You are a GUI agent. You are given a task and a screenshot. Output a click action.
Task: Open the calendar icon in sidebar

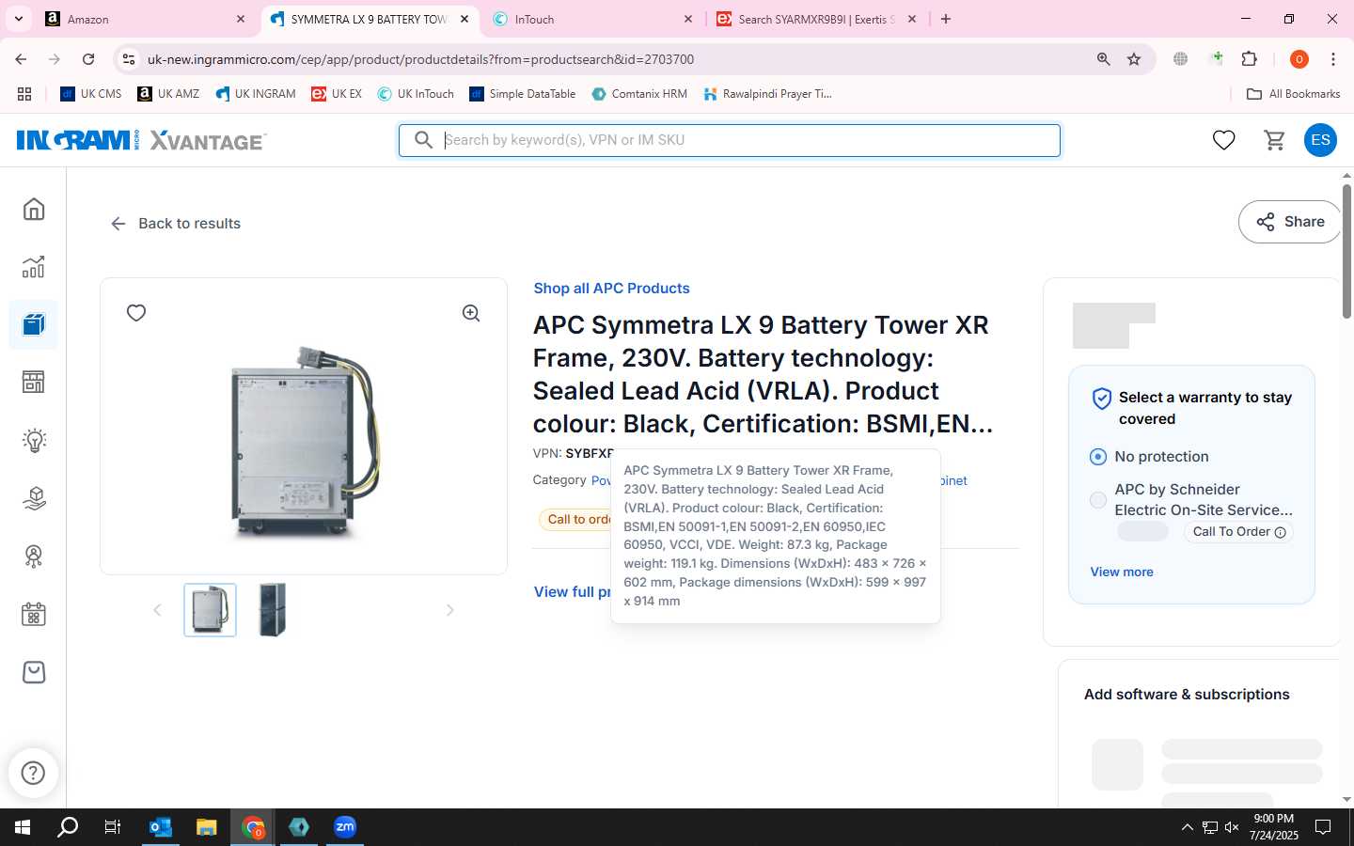pyautogui.click(x=34, y=614)
